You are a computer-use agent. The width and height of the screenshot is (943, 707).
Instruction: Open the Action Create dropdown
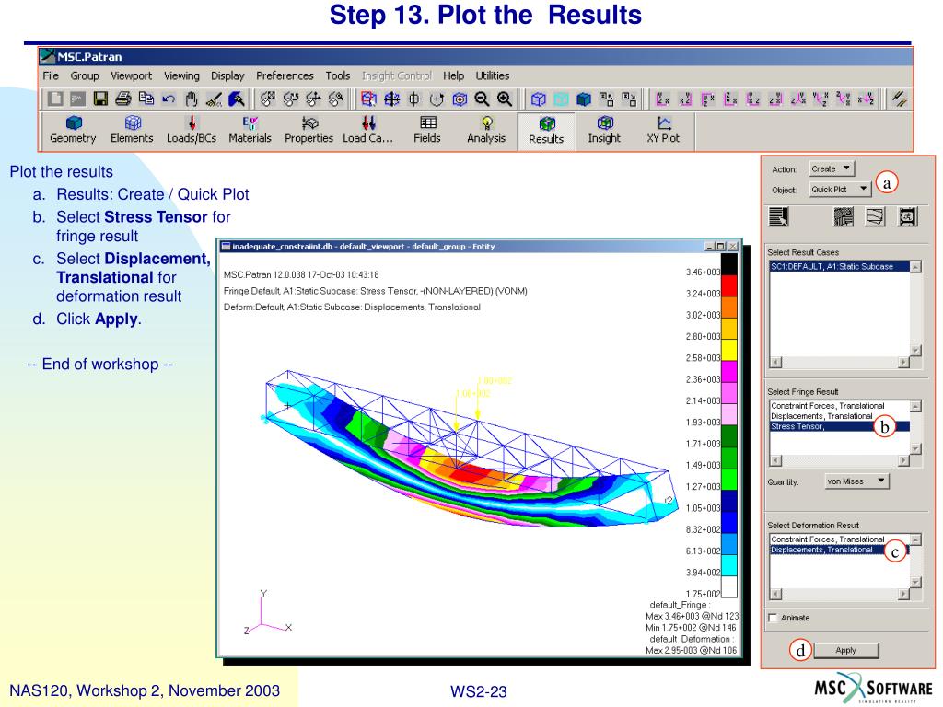(x=832, y=169)
